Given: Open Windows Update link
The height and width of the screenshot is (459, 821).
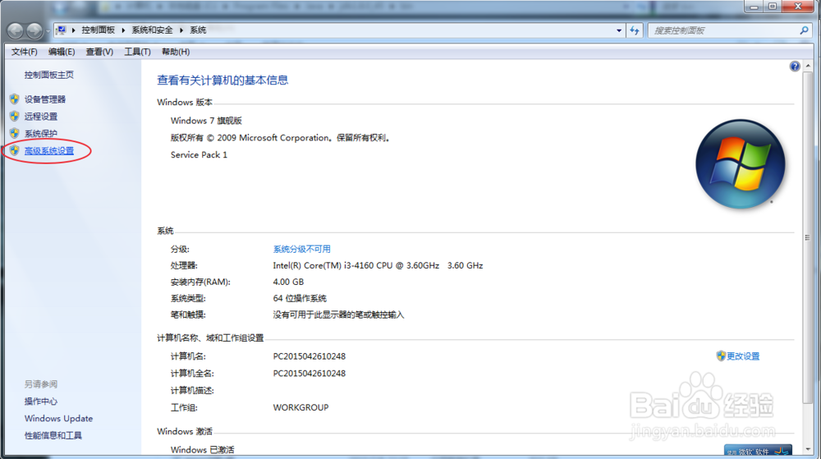Looking at the screenshot, I should click(58, 418).
